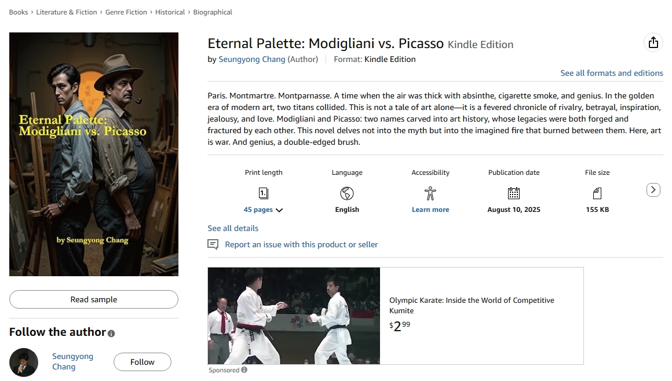
Task: Open the Olympic Karate sponsored ad image
Action: 294,316
